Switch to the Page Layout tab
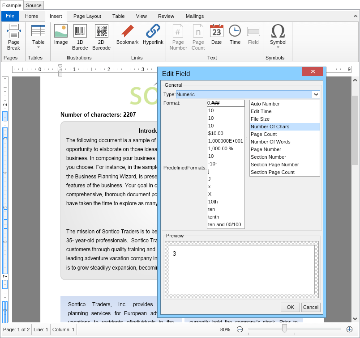Image resolution: width=360 pixels, height=338 pixels. [87, 16]
